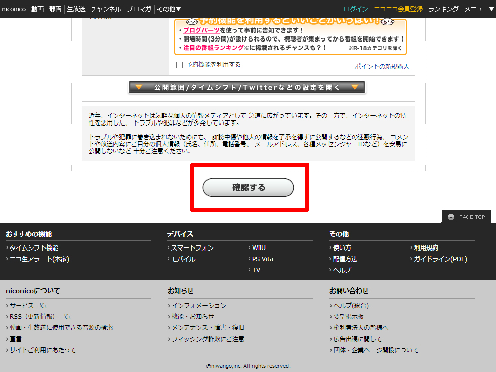Check the 予約機能を利用する checkbox
This screenshot has width=496, height=372.
(179, 65)
